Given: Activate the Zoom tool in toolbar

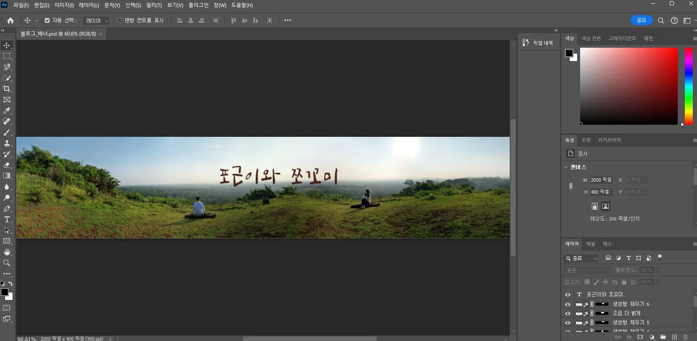Looking at the screenshot, I should [7, 263].
